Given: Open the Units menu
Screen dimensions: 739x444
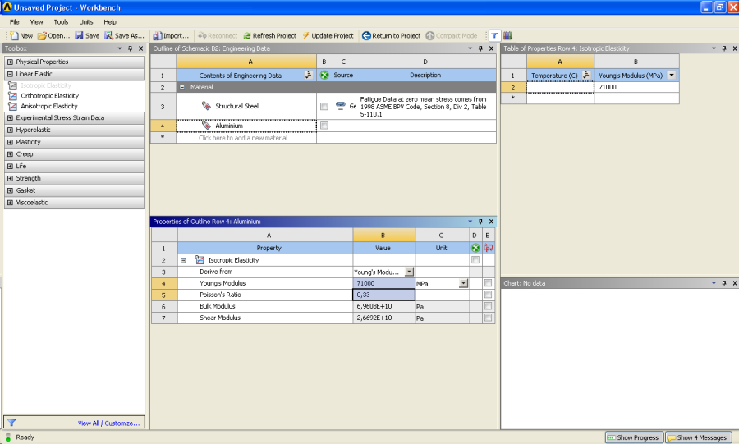Looking at the screenshot, I should pyautogui.click(x=85, y=21).
